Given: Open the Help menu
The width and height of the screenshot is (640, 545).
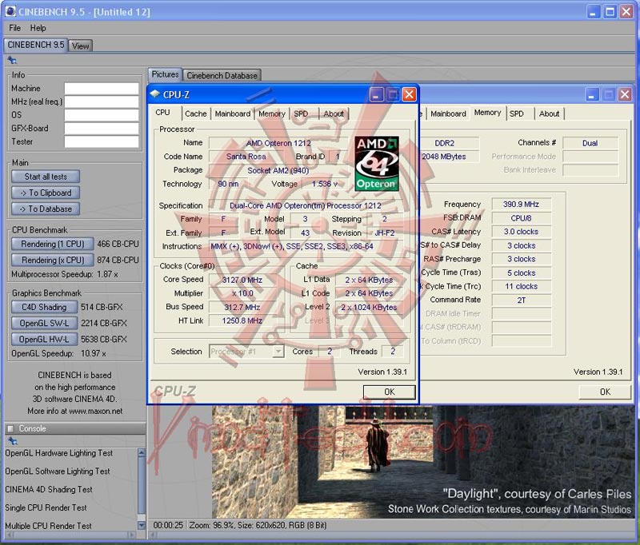Looking at the screenshot, I should click(x=38, y=28).
